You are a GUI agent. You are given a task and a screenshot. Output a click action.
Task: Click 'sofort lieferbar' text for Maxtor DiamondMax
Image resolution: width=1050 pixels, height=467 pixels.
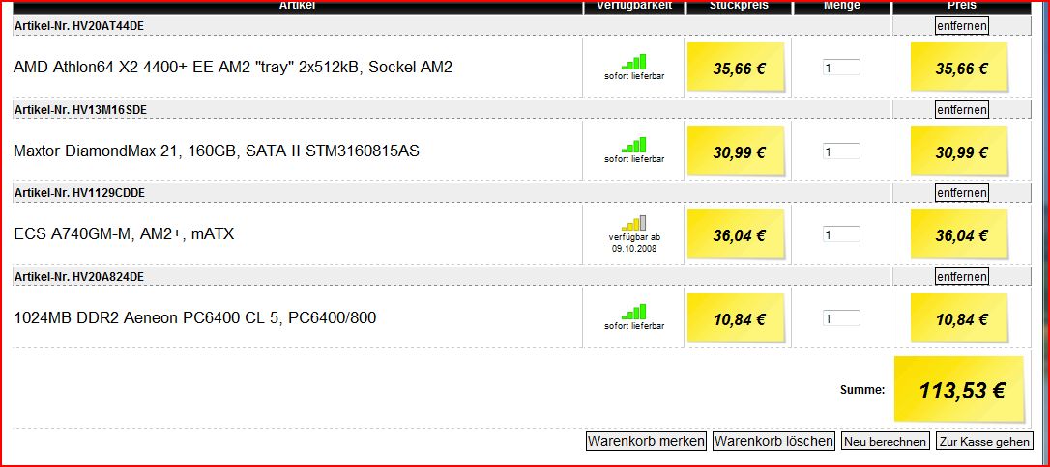coord(634,159)
